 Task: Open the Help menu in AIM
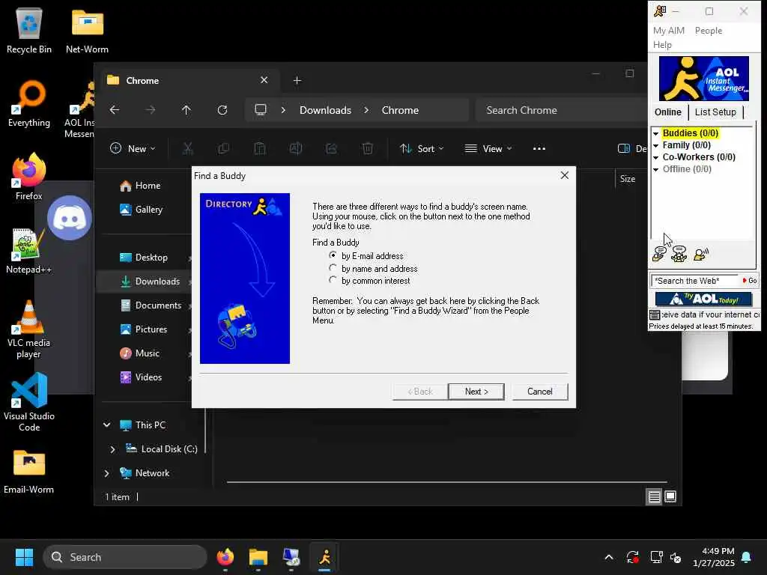[x=662, y=44]
